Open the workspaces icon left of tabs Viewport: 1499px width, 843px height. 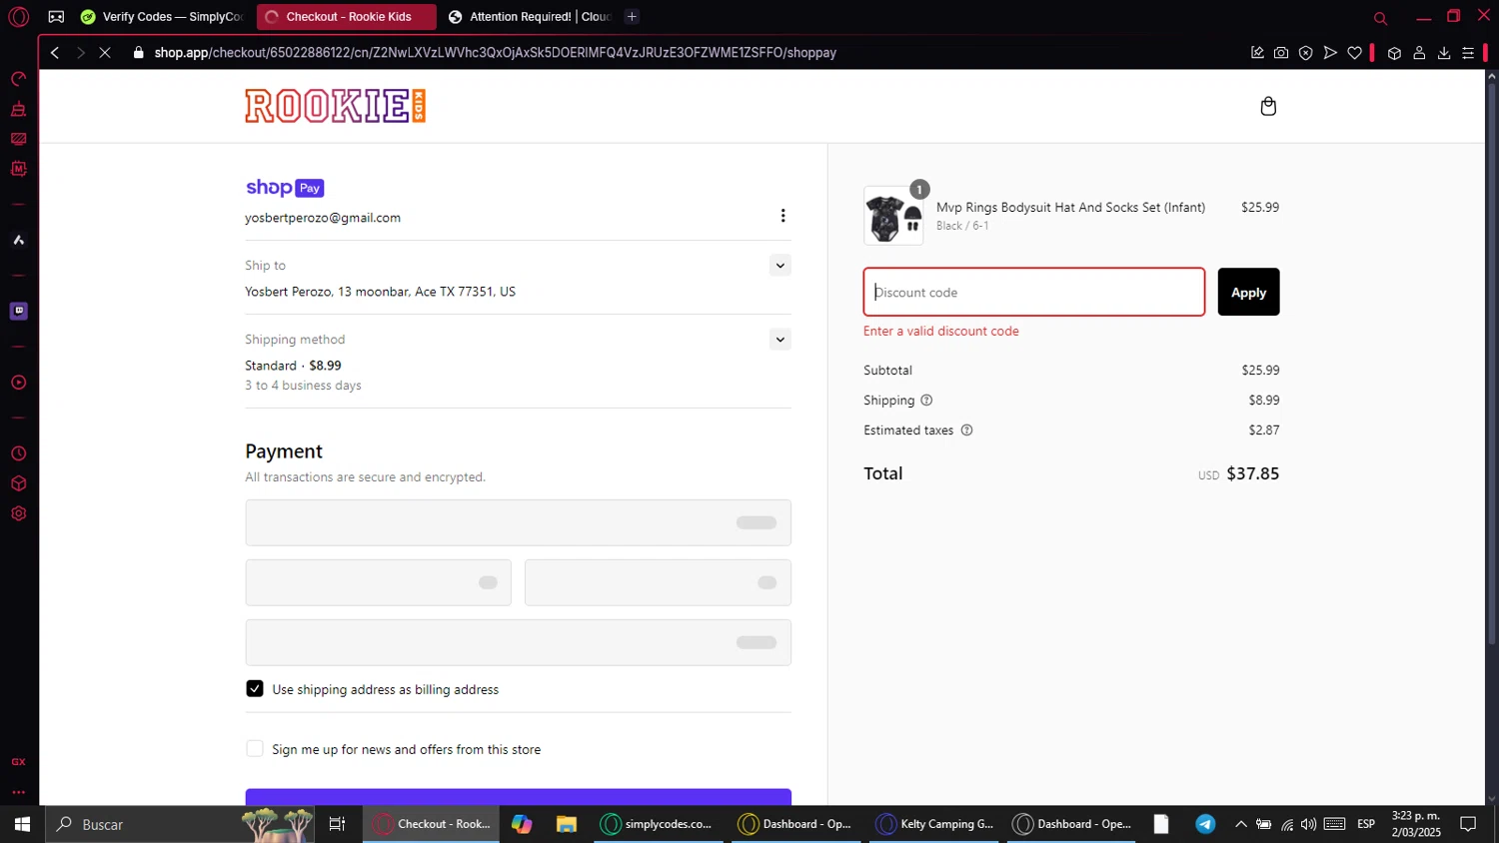click(x=56, y=17)
